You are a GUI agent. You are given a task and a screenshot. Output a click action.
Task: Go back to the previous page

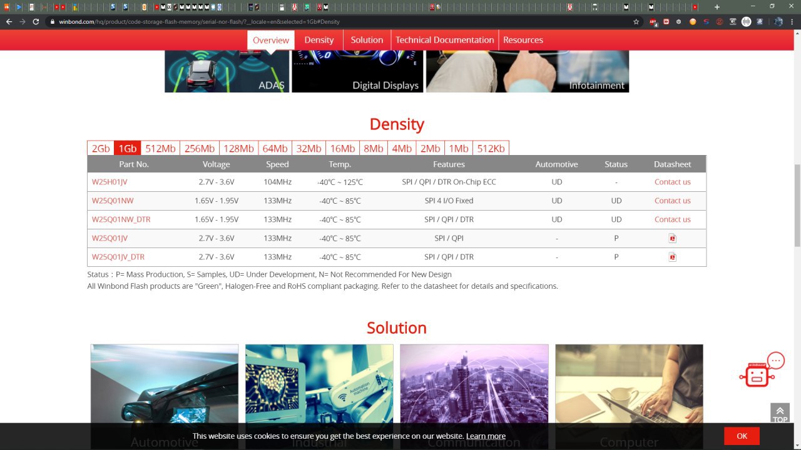coord(9,21)
